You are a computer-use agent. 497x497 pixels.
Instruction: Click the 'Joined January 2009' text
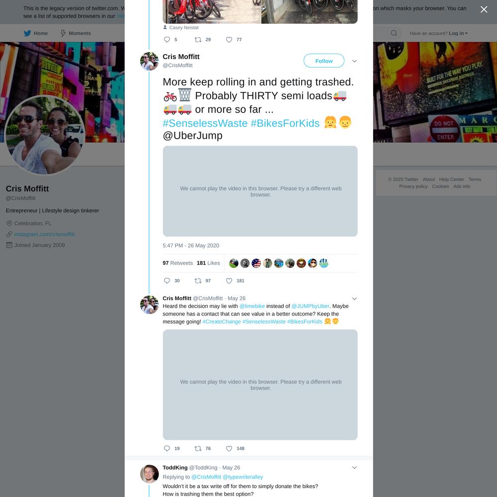(39, 246)
